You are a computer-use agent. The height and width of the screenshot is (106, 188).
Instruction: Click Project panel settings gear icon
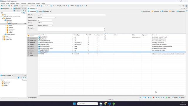(19, 78)
